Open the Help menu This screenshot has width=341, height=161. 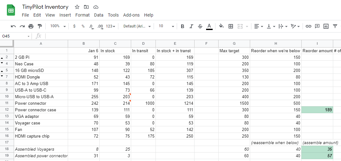[x=149, y=15]
